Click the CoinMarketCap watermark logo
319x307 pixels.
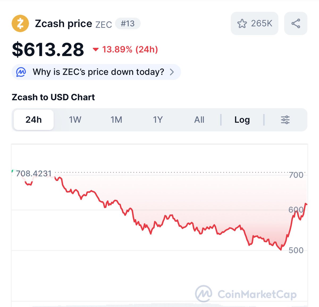tap(204, 294)
